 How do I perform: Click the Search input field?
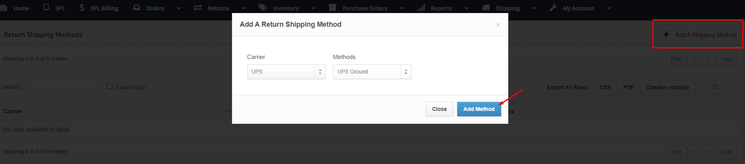(x=65, y=87)
